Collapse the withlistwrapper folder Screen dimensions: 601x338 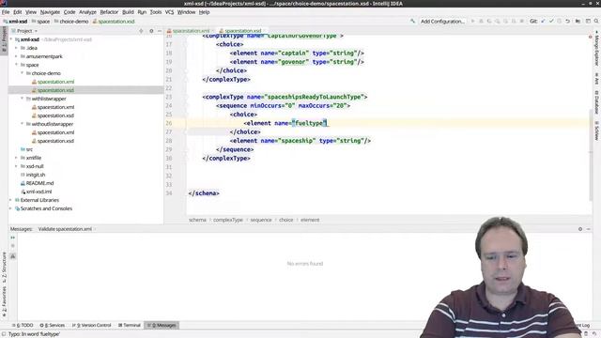coord(23,99)
